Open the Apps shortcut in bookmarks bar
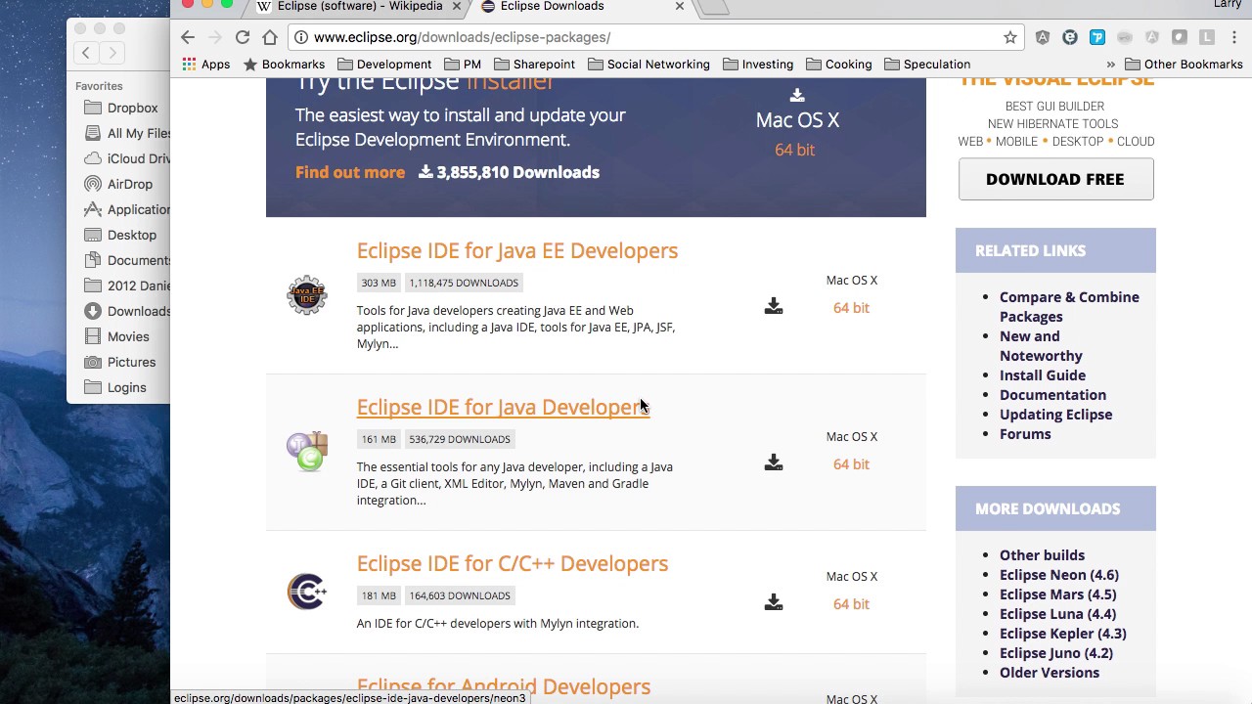The height and width of the screenshot is (704, 1252). pyautogui.click(x=206, y=65)
